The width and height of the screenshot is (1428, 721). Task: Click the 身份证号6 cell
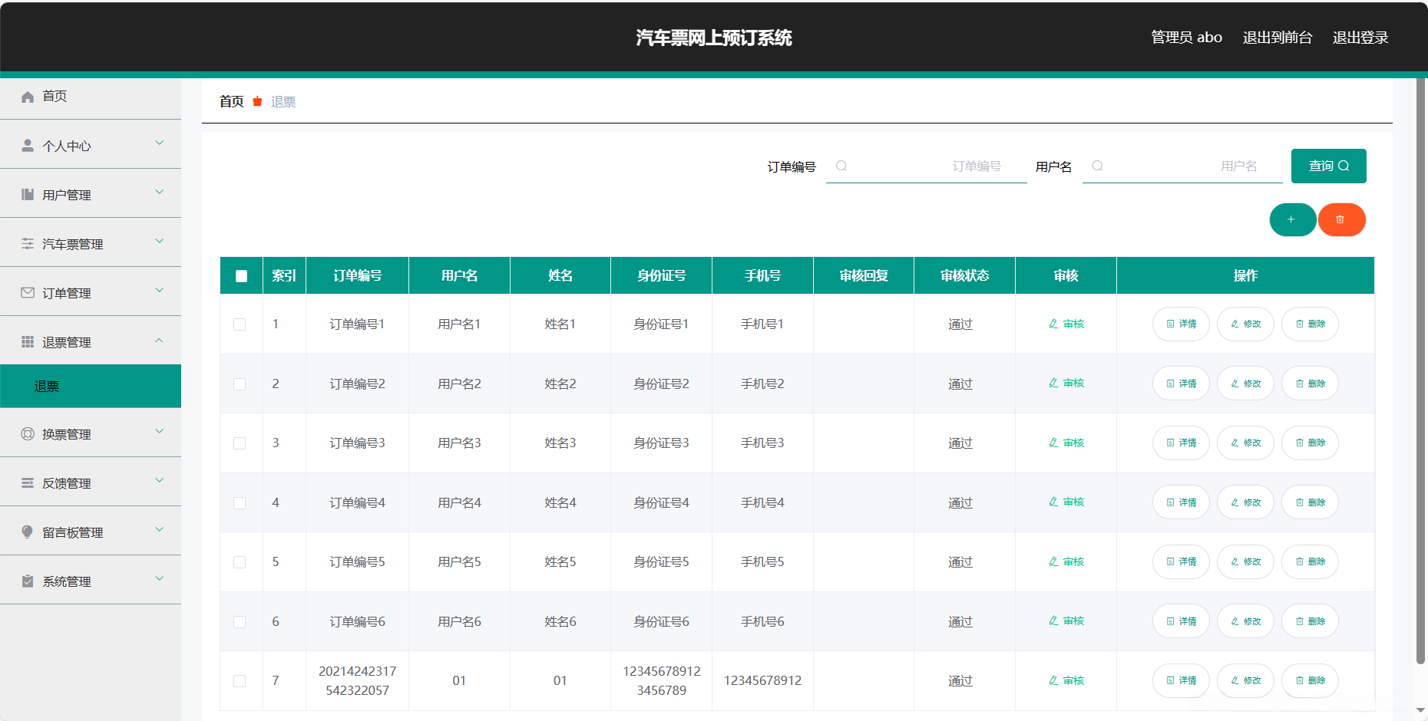click(662, 621)
